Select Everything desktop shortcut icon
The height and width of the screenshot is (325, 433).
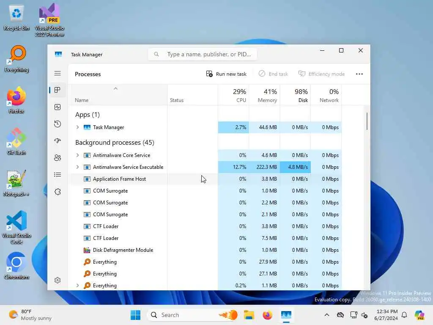pos(16,58)
